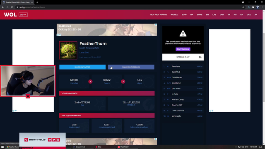Open a new browser tab
Viewport: 265px width, 149px height.
[x=37, y=2]
